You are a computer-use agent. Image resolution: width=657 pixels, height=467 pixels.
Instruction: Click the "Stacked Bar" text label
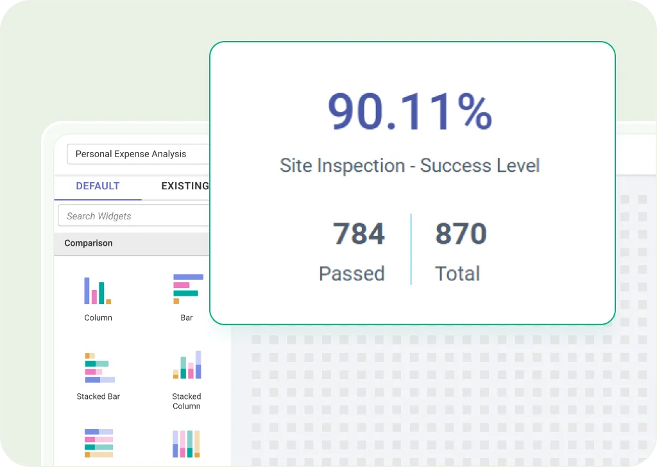tap(98, 397)
